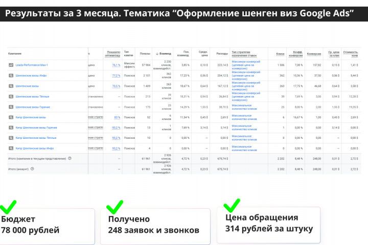Click the Тип кампании column header
This screenshot has height=245, width=368.
pos(128,54)
